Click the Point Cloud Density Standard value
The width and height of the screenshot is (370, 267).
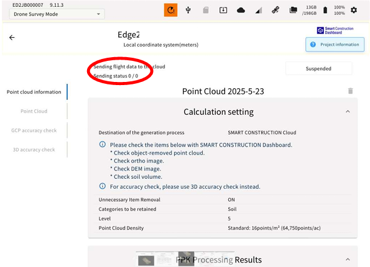click(274, 228)
